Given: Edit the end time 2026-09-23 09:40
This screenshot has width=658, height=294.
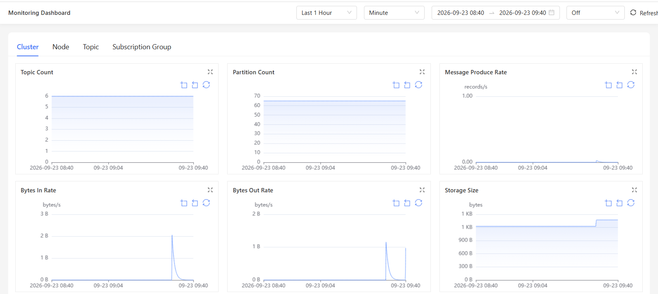Looking at the screenshot, I should (523, 13).
